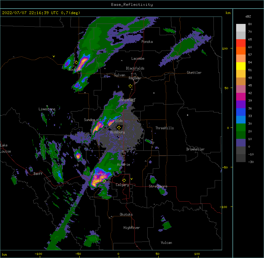Viewport: 264px width, 258px height.
Task: Click the Okotoks town label
Action: click(x=126, y=214)
